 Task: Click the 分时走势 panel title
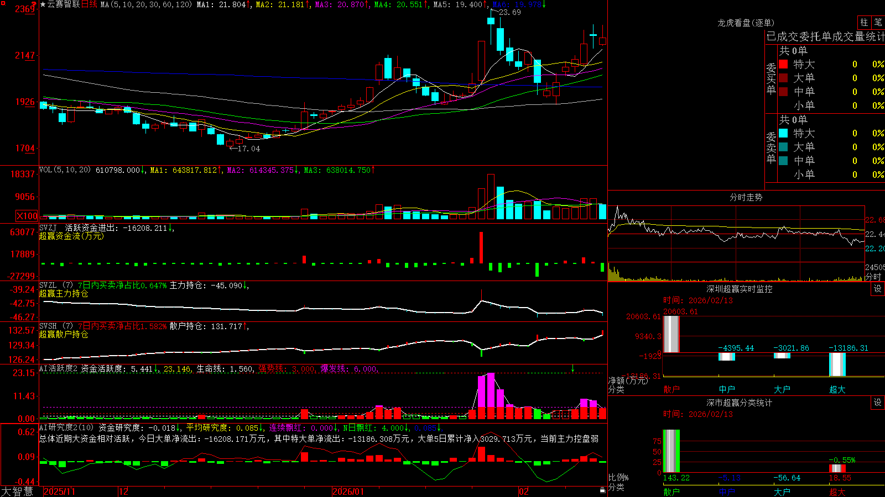coord(746,197)
